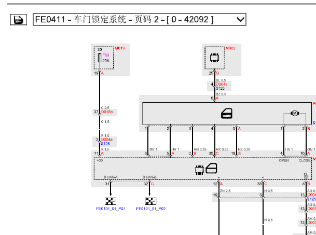Click the S125 label under BL 0,5
Image resolution: width=316 pixels, height=235 pixels.
coord(220,88)
